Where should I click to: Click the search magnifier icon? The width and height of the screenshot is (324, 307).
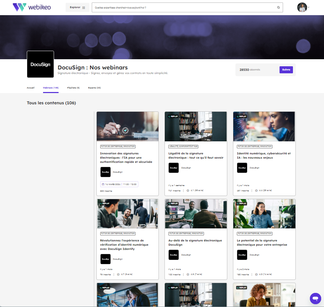(x=278, y=7)
